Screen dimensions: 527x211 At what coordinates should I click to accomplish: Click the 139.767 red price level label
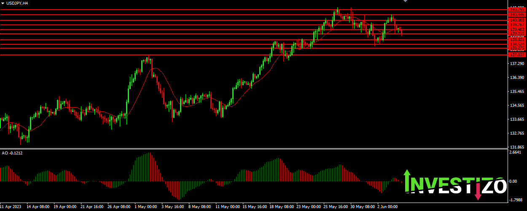point(517,25)
